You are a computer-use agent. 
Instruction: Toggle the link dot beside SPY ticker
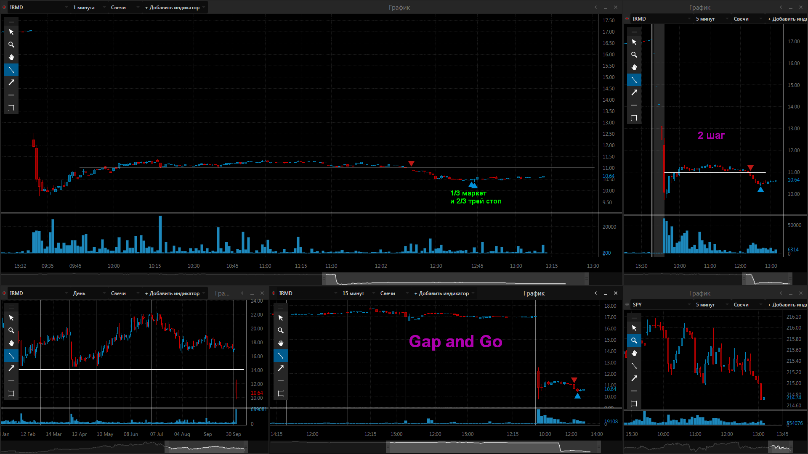click(627, 305)
